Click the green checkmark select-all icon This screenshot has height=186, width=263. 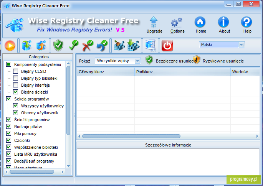click(x=73, y=45)
